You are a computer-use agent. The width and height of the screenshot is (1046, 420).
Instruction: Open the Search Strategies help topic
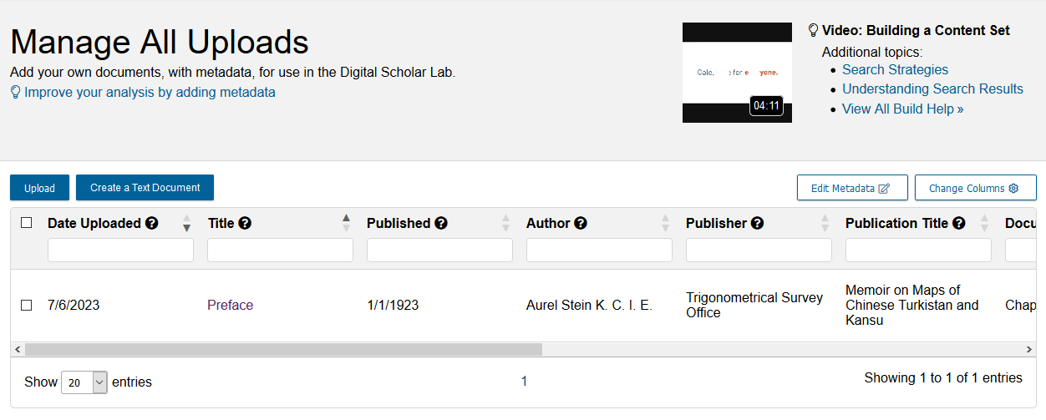[895, 70]
